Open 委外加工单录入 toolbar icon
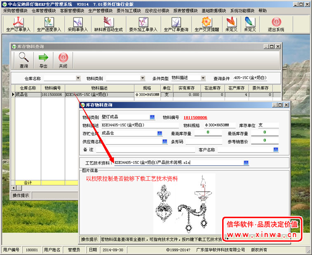312x255 pixels. coord(143,24)
